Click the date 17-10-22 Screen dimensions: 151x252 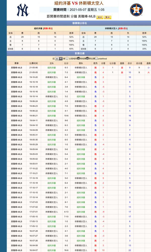[x=34, y=169]
